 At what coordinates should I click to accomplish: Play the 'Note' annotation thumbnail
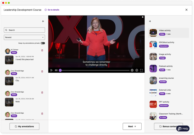pyautogui.click(x=9, y=102)
